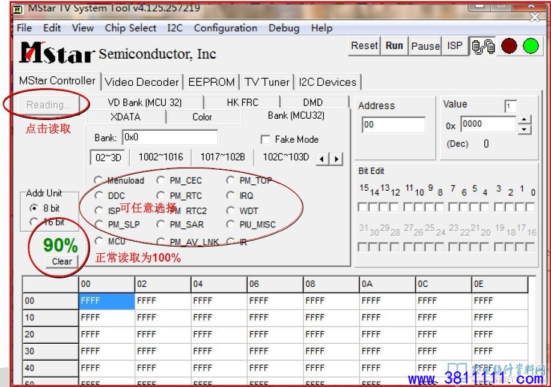Viewport: 551px width, 387px height.
Task: Switch to the I2C Devices tab
Action: pos(327,82)
